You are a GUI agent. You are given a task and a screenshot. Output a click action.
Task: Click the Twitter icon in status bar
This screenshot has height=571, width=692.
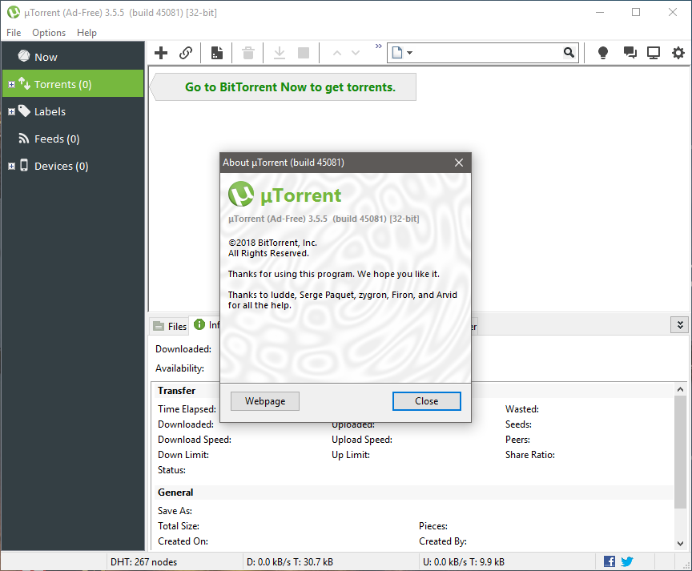626,561
